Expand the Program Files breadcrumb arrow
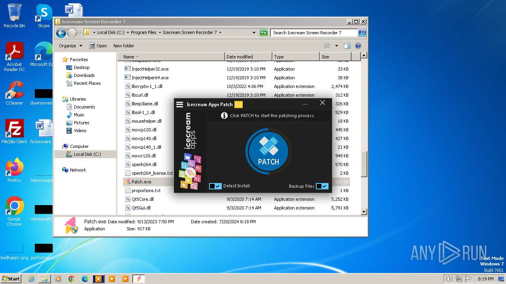The height and width of the screenshot is (284, 506). [160, 33]
